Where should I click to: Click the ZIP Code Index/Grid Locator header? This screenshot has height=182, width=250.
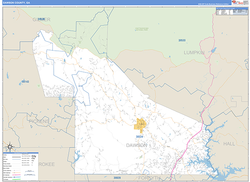coord(232,8)
